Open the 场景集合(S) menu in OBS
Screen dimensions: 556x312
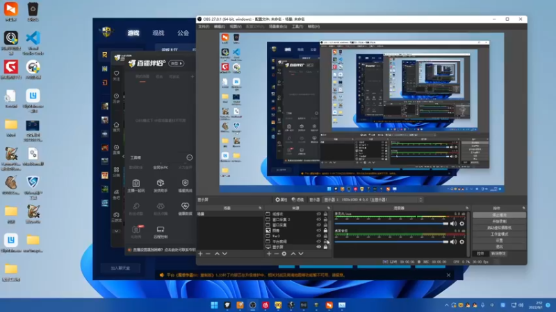pos(278,26)
